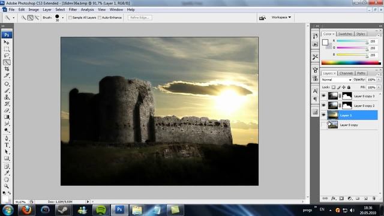The width and height of the screenshot is (384, 216).
Task: Open the Brush picker dropdown arrow
Action: click(62, 17)
